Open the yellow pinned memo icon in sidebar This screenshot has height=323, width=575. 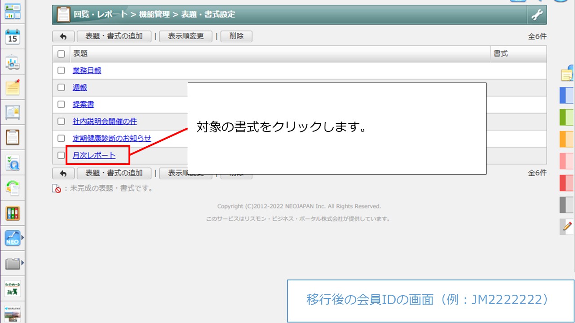[13, 87]
